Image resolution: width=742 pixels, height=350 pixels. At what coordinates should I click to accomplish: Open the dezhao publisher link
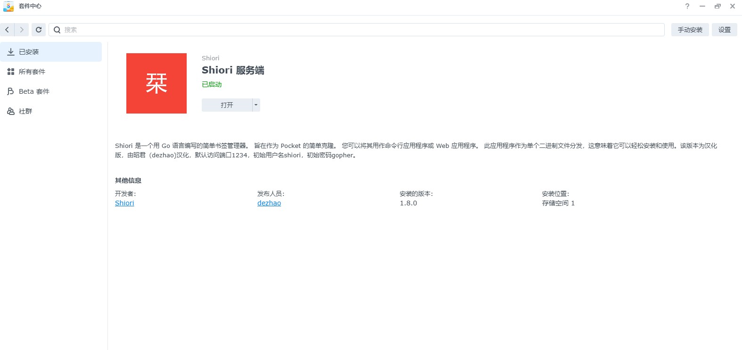(269, 203)
